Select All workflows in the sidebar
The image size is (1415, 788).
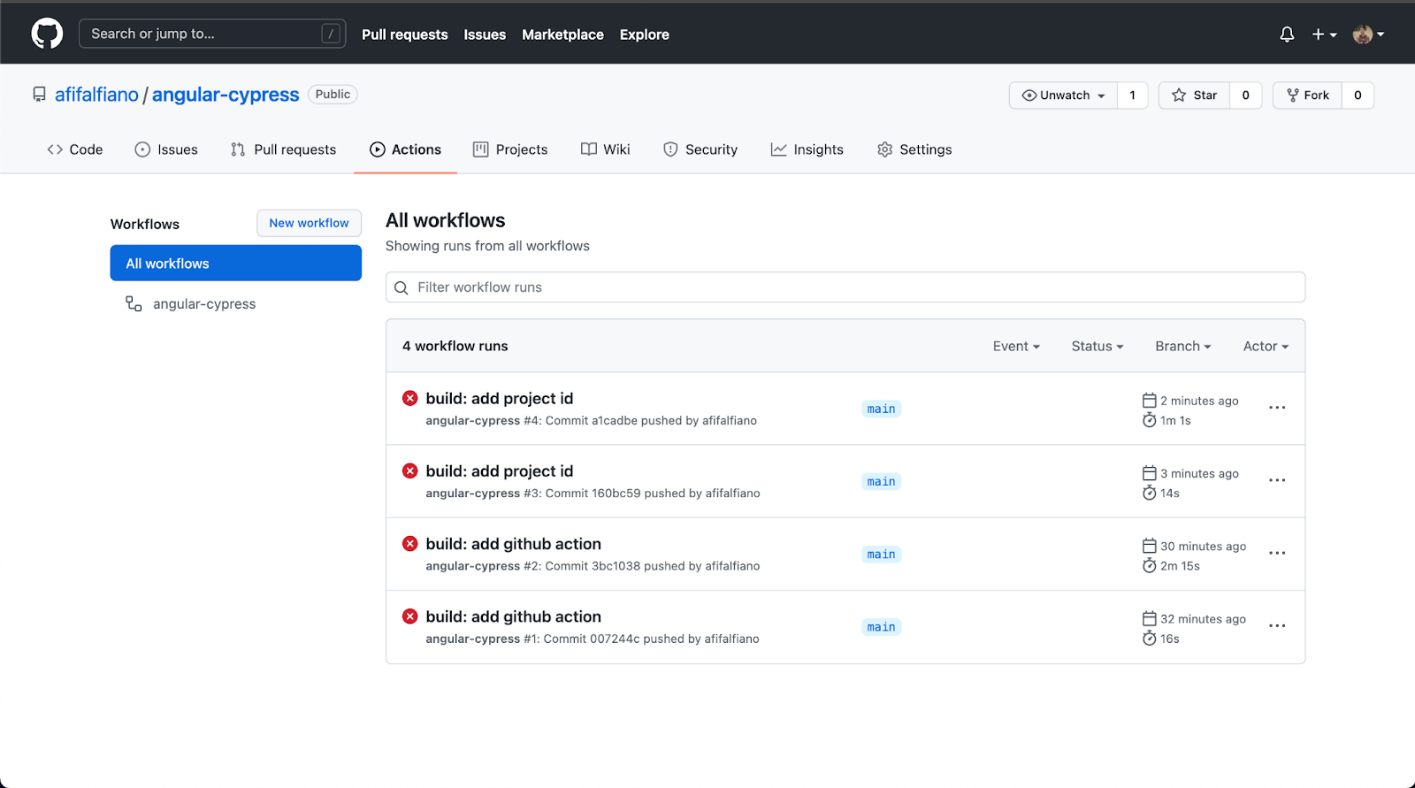tap(236, 264)
